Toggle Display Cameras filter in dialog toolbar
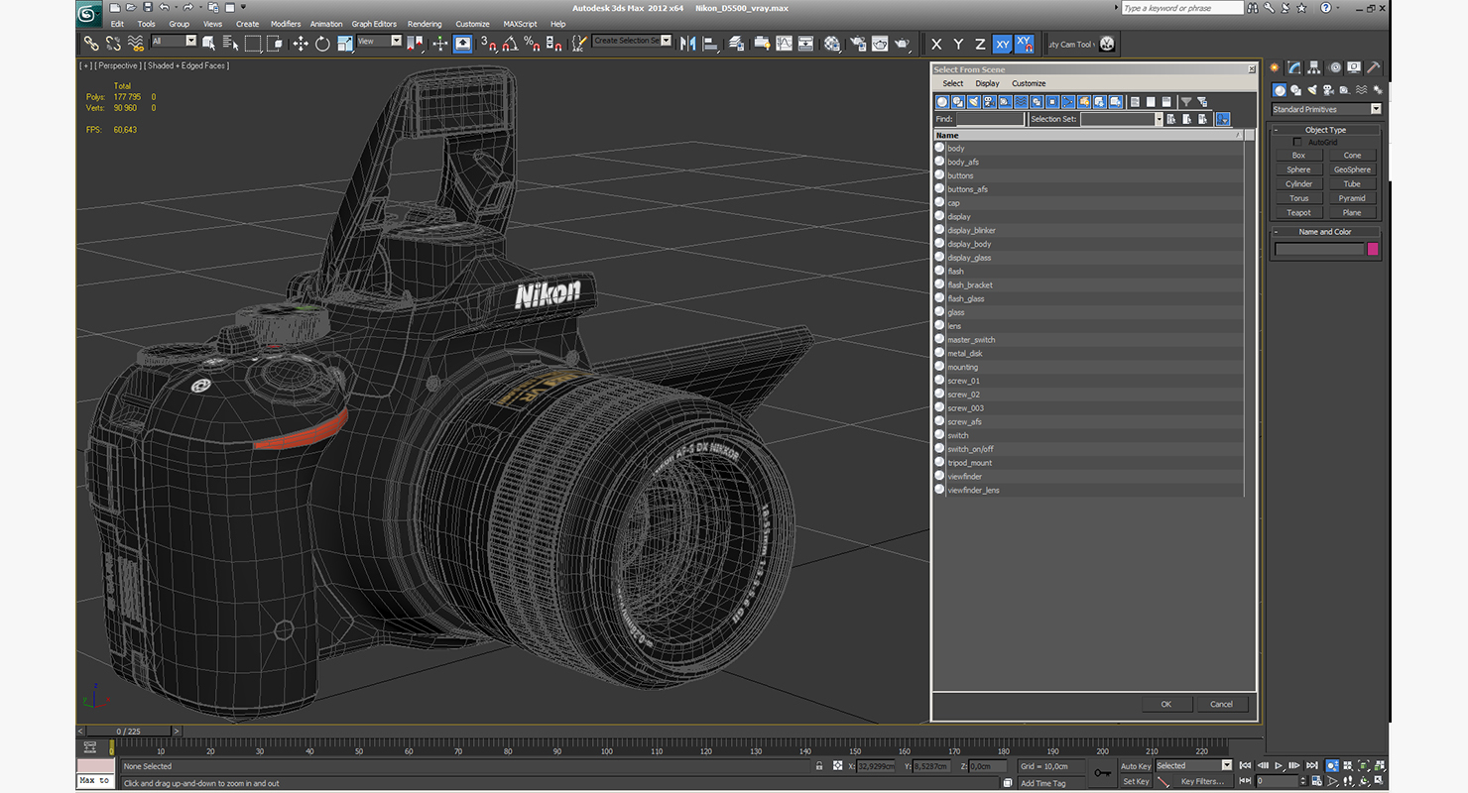Image resolution: width=1468 pixels, height=793 pixels. [990, 101]
